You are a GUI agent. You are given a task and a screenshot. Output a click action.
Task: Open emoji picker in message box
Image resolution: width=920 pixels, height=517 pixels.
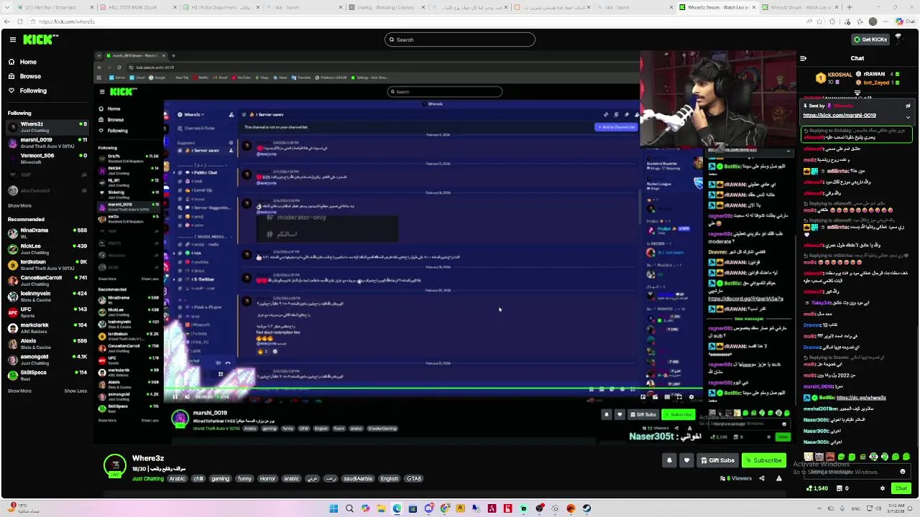[x=903, y=472]
